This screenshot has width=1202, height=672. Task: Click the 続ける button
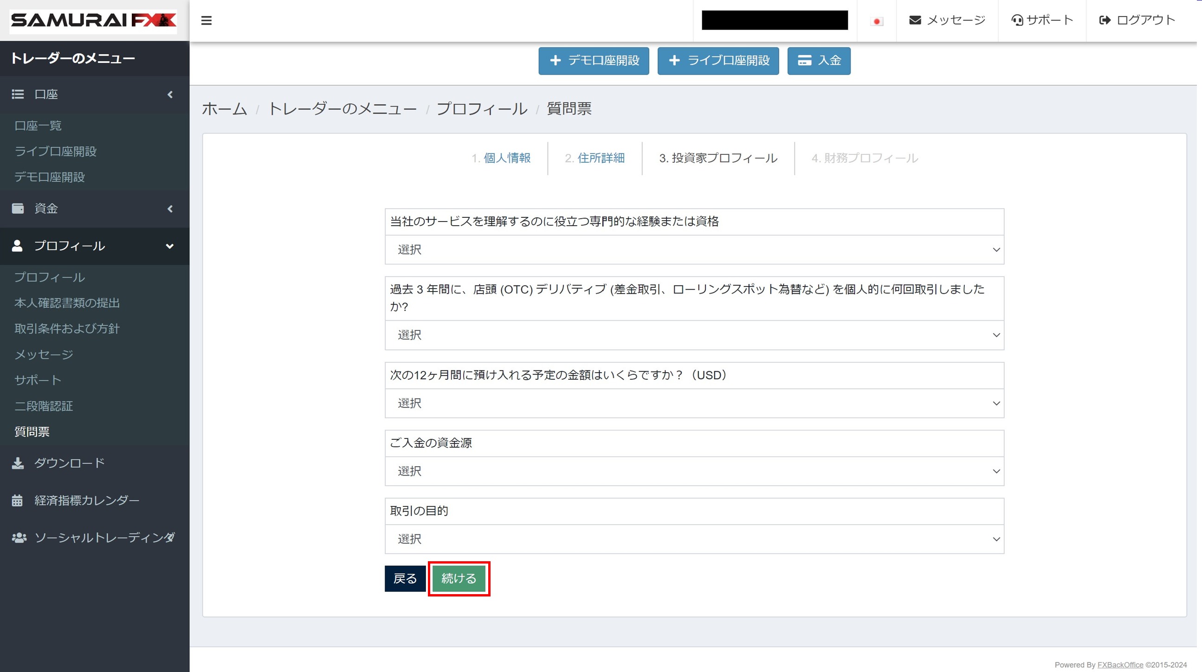[x=458, y=578]
